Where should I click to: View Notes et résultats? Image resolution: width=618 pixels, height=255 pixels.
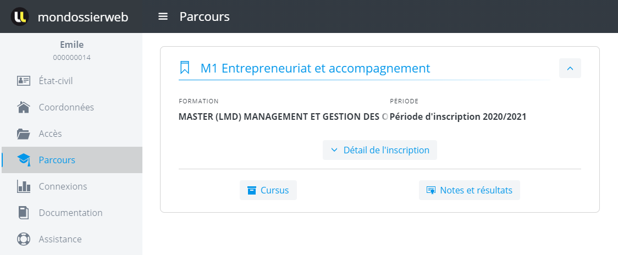[x=470, y=190]
